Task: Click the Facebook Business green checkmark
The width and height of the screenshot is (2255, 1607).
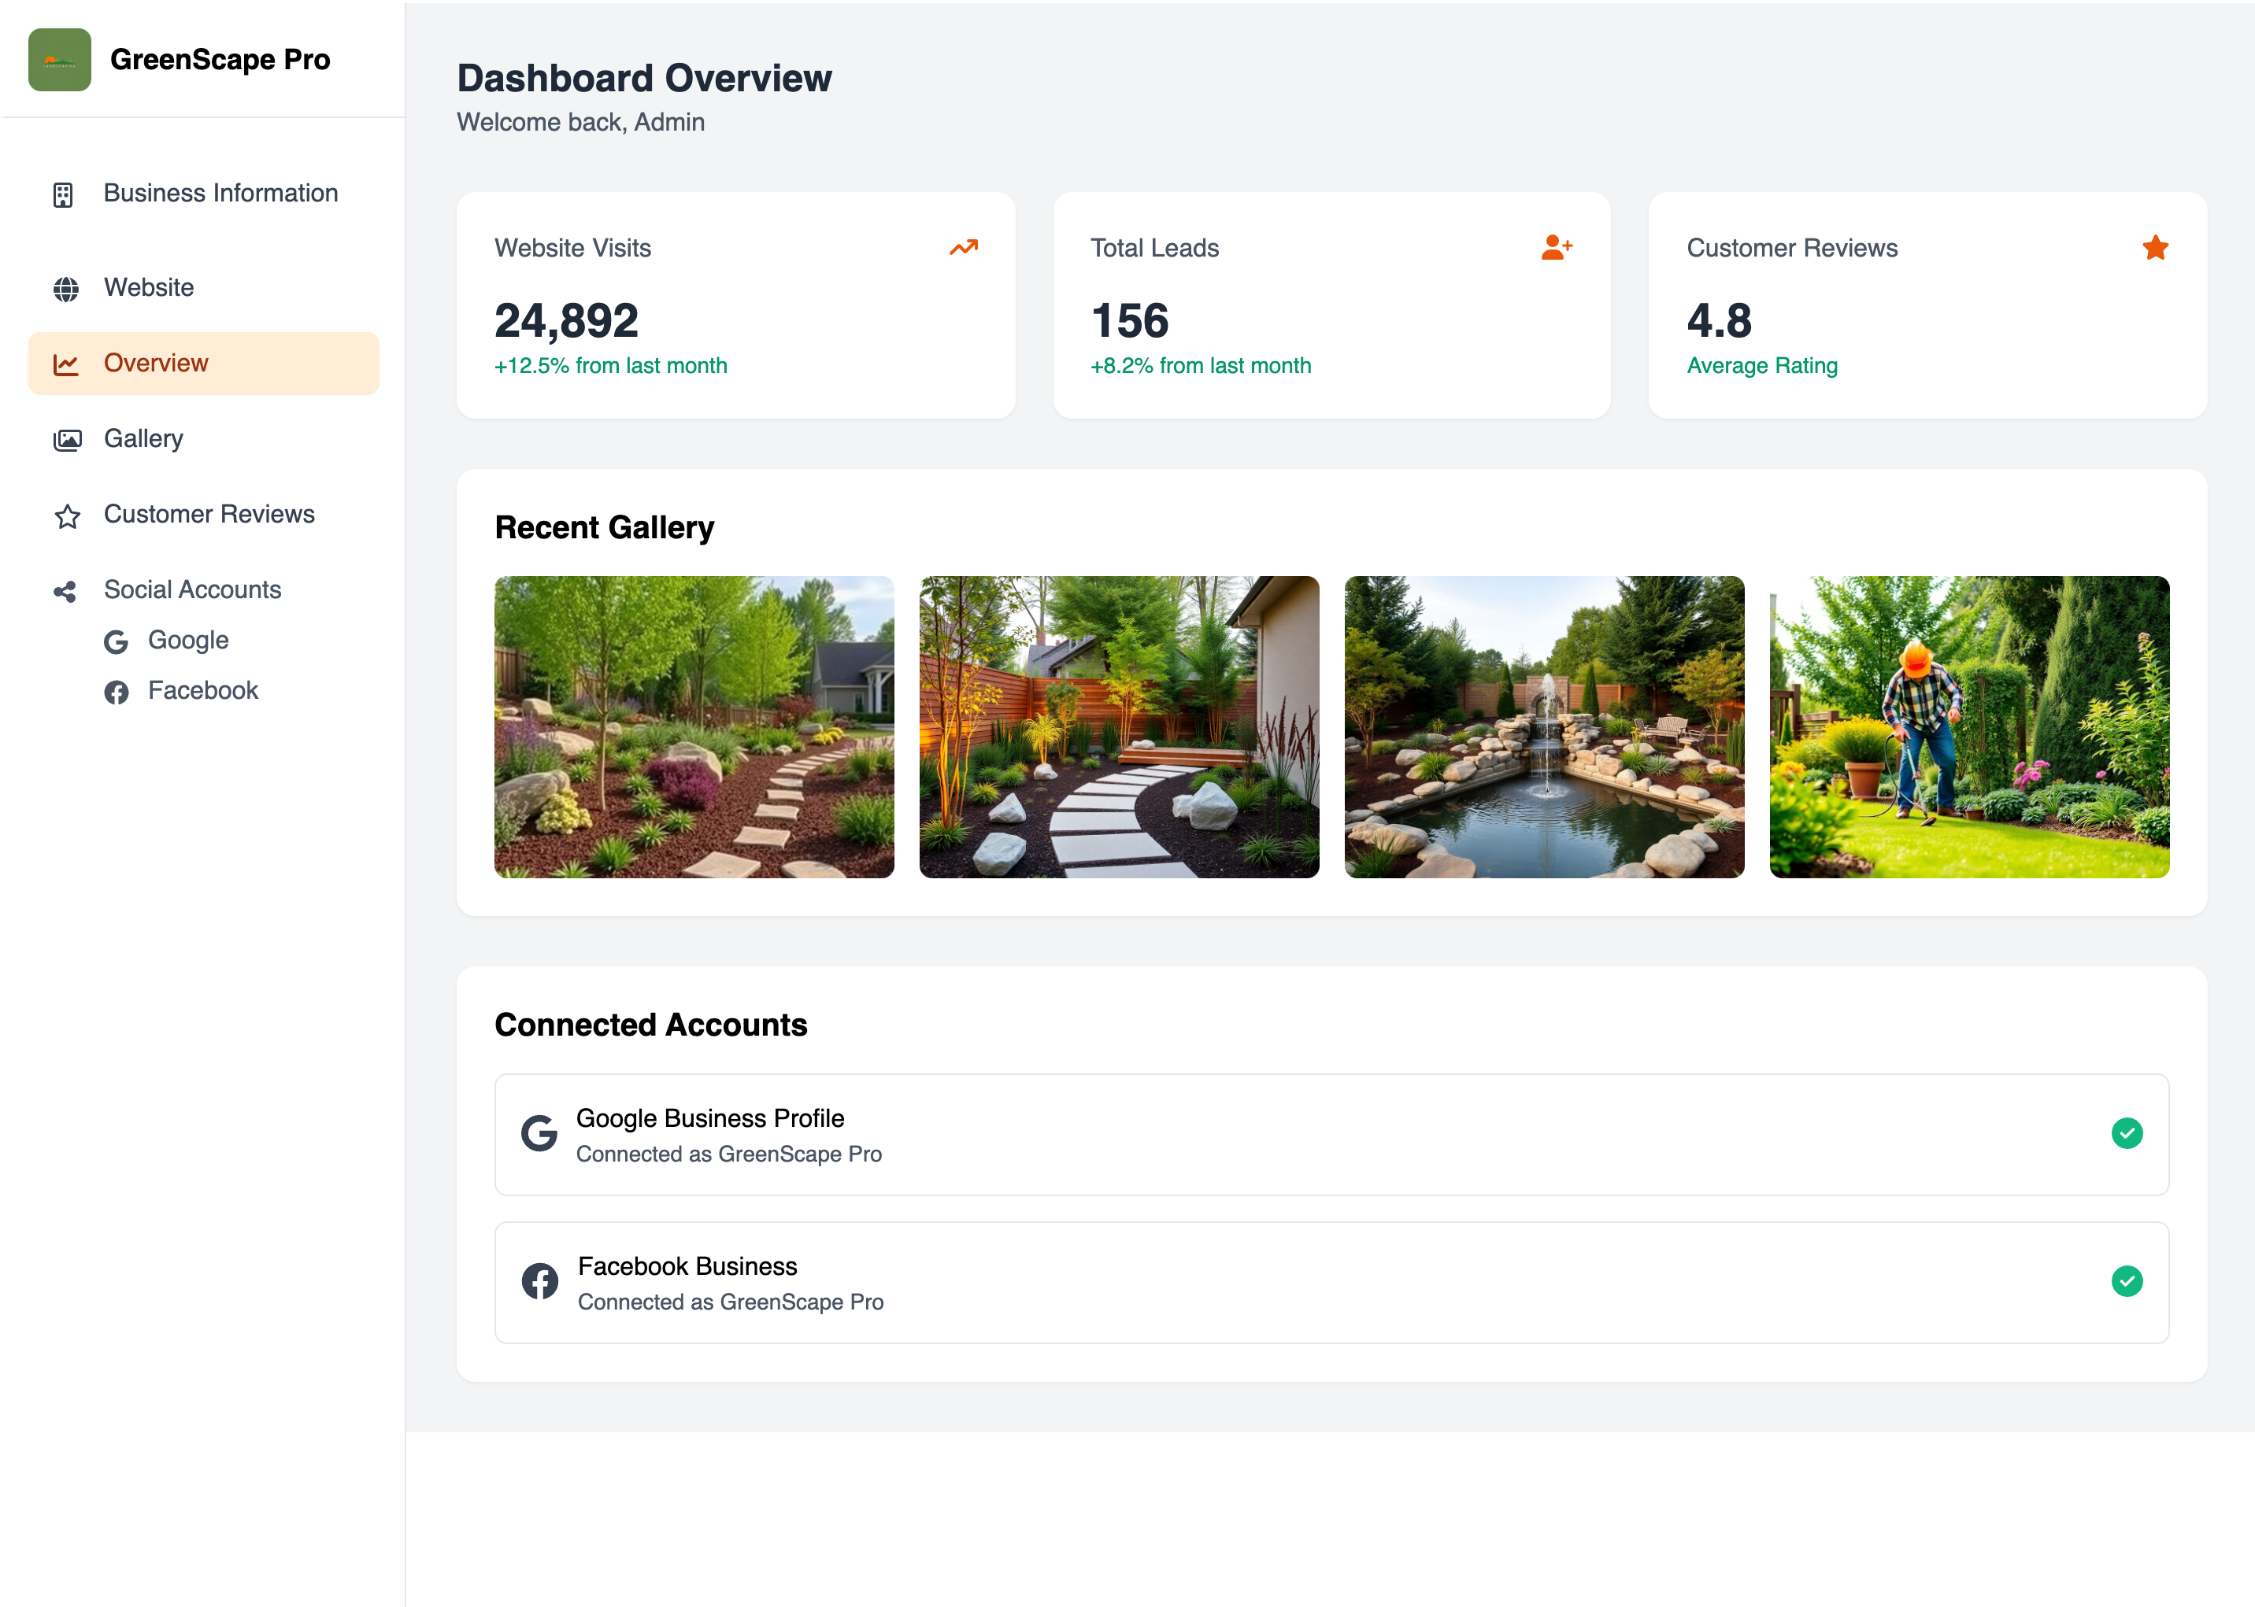Action: pos(2125,1280)
